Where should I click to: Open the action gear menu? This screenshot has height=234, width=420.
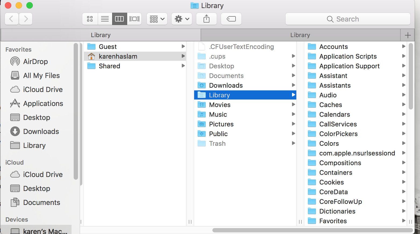click(x=181, y=19)
